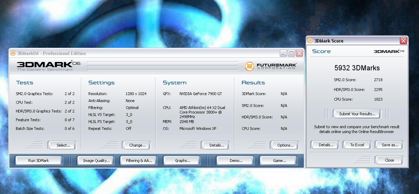419x194 pixels.
Task: Submit Your Results online
Action: 357,114
